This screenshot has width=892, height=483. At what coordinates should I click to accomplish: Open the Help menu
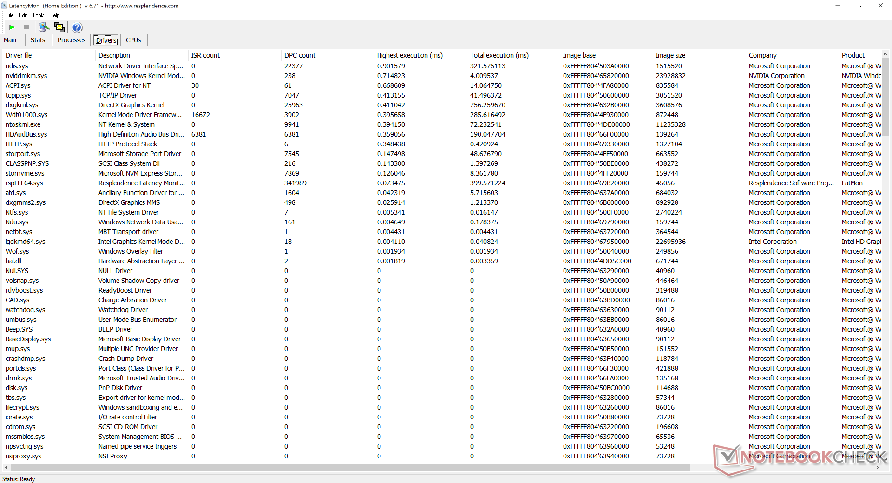[54, 15]
